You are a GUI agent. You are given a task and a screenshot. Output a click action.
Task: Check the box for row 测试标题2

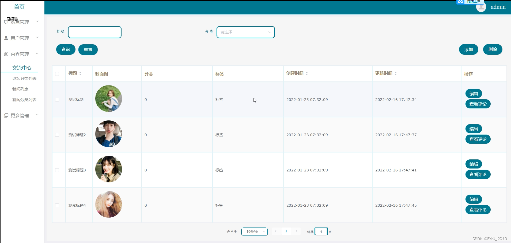point(57,135)
